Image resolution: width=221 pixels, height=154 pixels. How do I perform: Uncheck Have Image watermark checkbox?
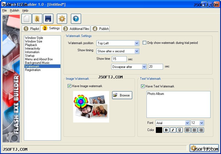pyautogui.click(x=69, y=86)
